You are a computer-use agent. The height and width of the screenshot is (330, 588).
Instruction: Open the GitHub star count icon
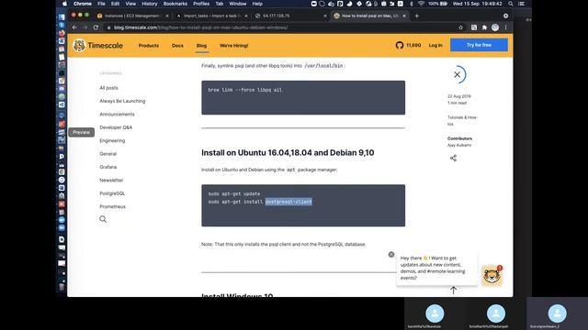click(400, 45)
